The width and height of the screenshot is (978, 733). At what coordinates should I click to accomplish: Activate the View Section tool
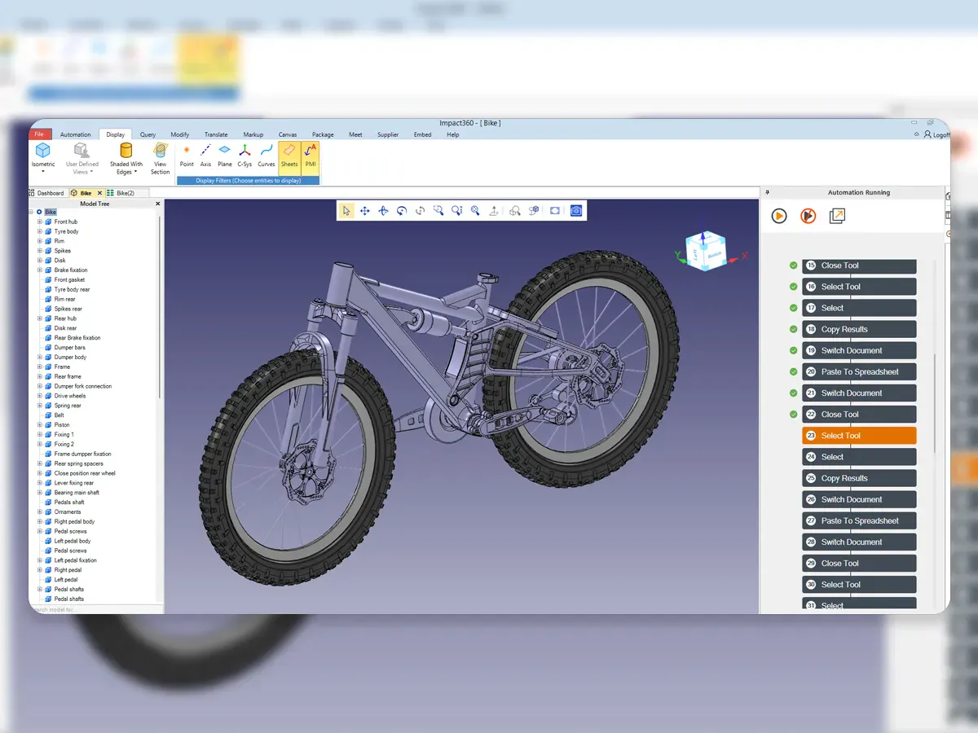160,157
